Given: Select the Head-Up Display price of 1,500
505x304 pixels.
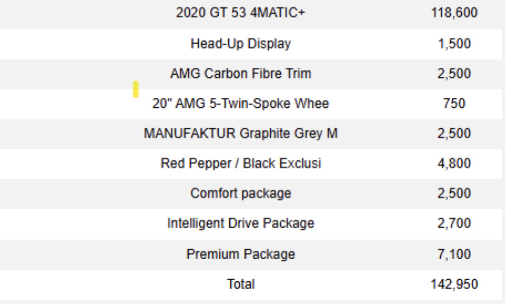Looking at the screenshot, I should (x=454, y=43).
